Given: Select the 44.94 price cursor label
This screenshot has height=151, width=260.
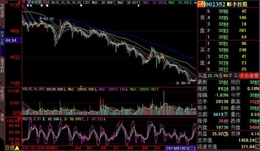Looking at the screenshot, I should tap(13, 40).
